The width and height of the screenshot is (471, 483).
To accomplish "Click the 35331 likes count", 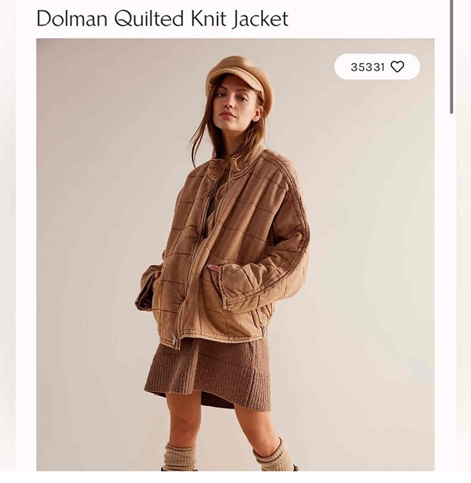I will click(368, 67).
